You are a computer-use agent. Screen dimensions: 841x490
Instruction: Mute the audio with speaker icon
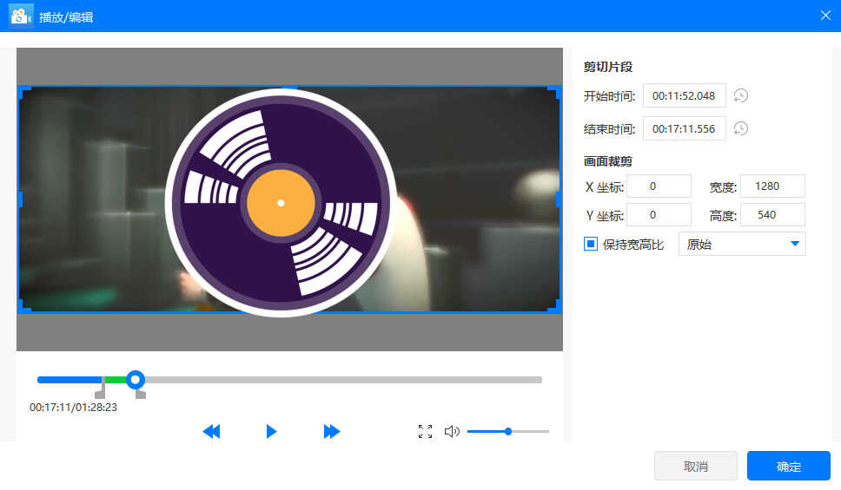pos(452,432)
